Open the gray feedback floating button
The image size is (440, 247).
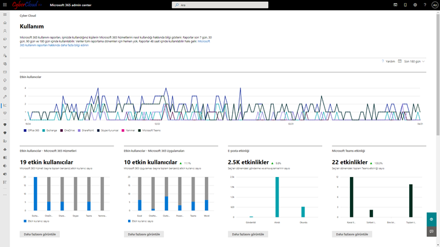pos(432,231)
